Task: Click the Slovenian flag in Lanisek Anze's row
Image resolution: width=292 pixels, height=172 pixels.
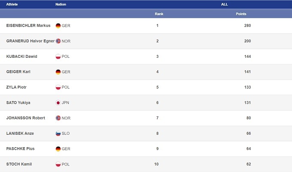Action: pos(58,133)
